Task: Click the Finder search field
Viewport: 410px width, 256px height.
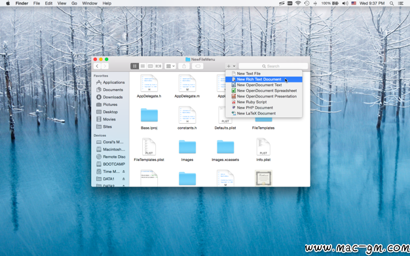Action: coord(273,66)
